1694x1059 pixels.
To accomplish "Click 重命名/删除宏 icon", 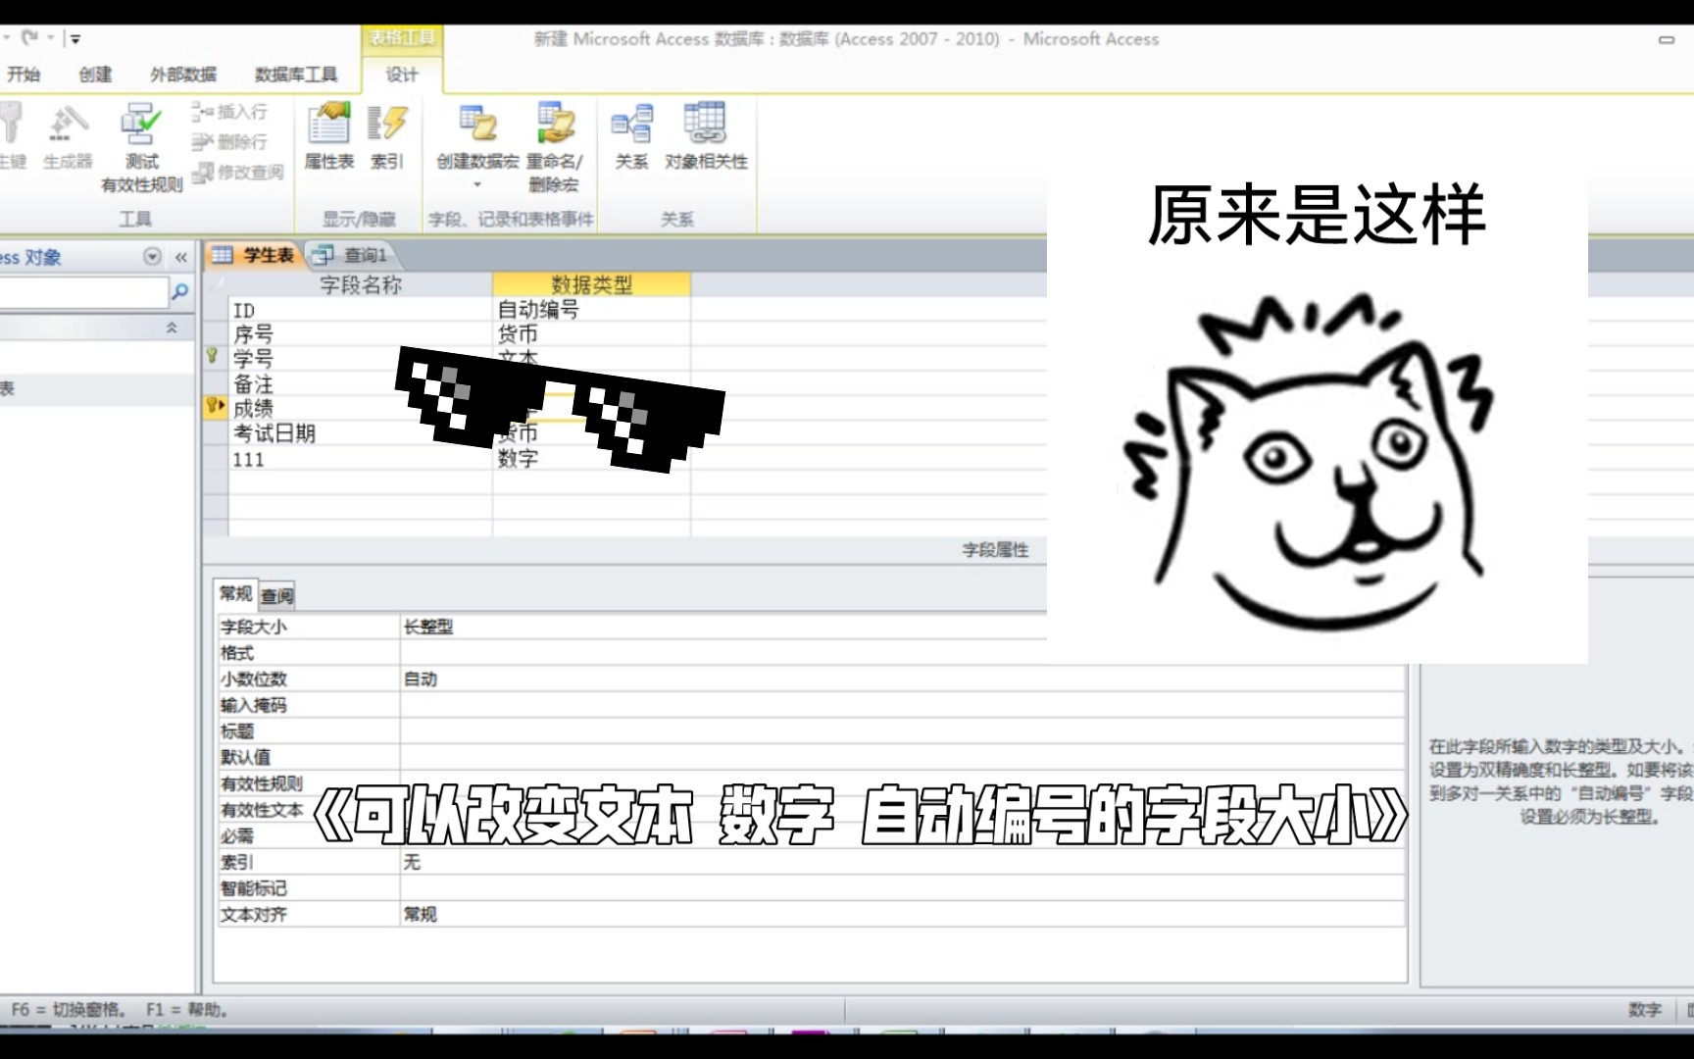I will pyautogui.click(x=554, y=147).
